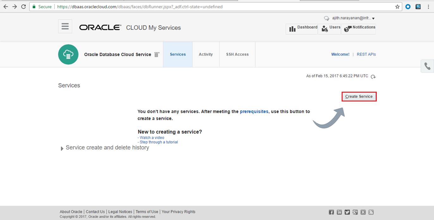Viewport: 434px width, 220px height.
Task: Open the prerequisites link
Action: 254,112
